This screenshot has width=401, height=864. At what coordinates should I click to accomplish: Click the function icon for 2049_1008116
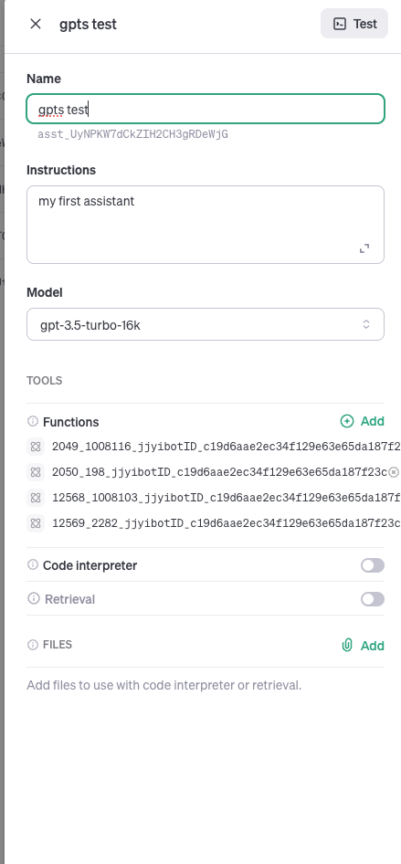tap(36, 447)
